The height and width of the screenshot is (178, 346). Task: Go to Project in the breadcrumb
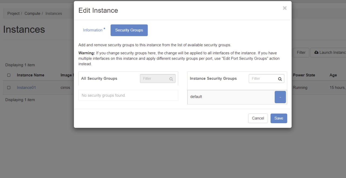(14, 14)
